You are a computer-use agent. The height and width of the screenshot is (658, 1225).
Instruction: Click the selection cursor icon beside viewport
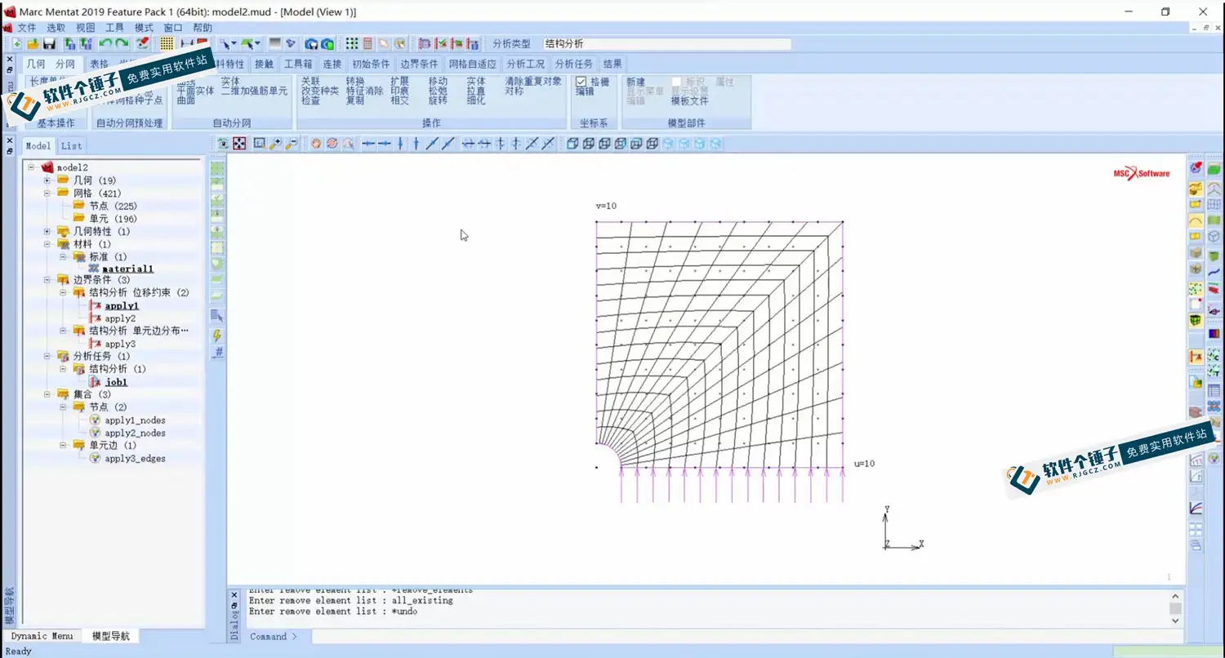click(217, 316)
